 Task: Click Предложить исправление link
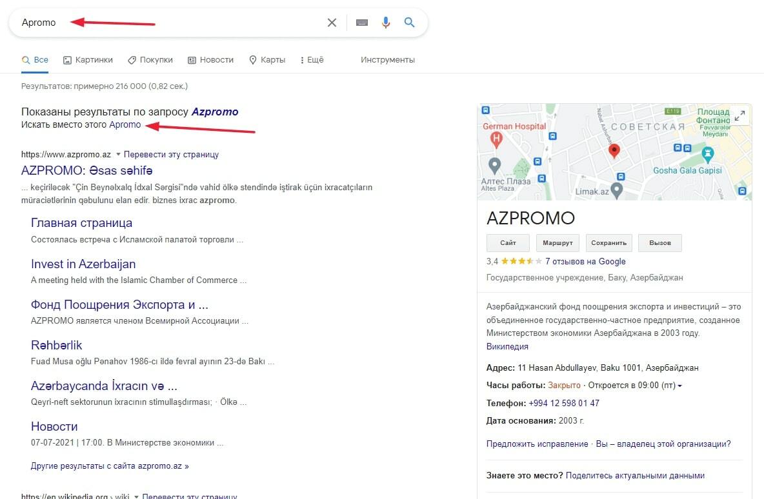tap(537, 444)
